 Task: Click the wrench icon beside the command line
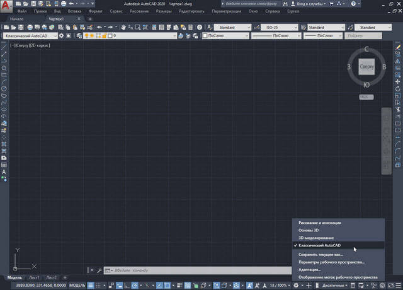[99, 270]
